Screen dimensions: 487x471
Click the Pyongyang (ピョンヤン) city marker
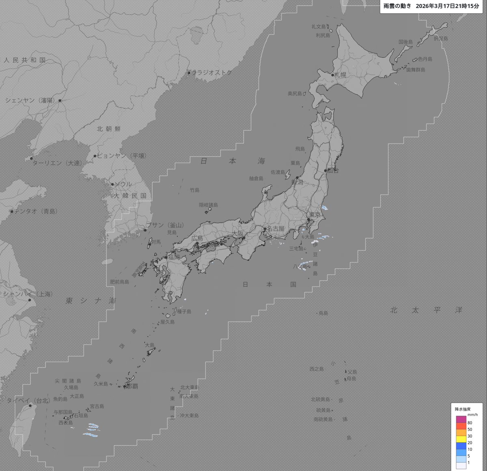click(x=95, y=156)
